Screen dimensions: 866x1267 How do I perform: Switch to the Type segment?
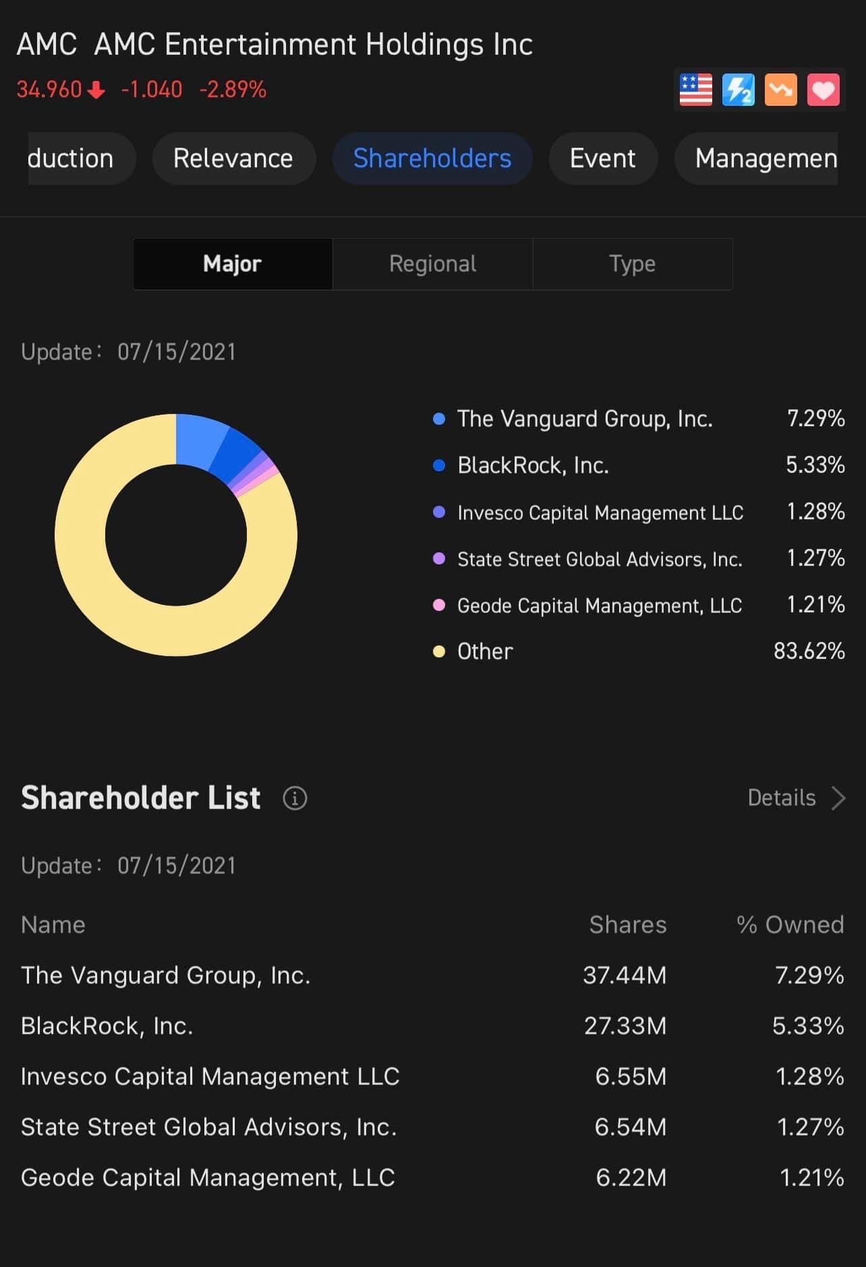click(x=632, y=264)
